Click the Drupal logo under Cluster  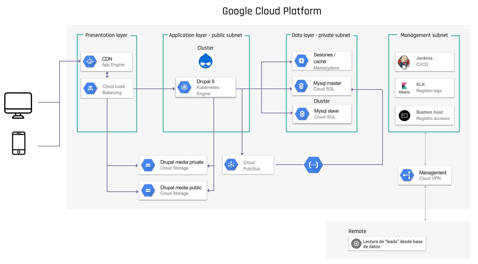(x=206, y=61)
